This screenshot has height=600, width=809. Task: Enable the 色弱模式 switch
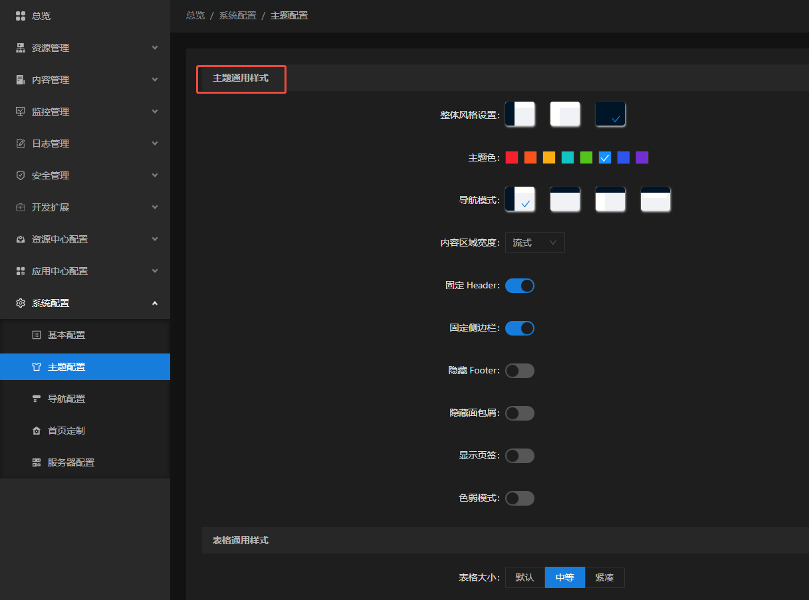pos(520,498)
